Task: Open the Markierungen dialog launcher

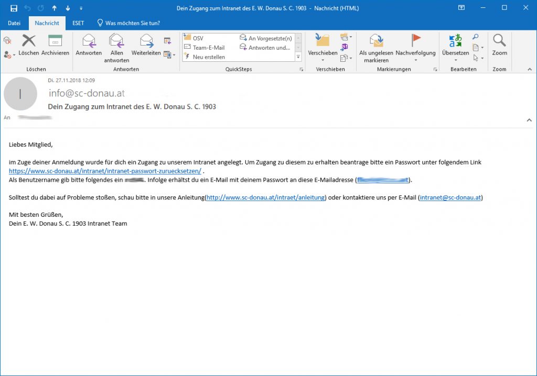Action: [x=435, y=70]
